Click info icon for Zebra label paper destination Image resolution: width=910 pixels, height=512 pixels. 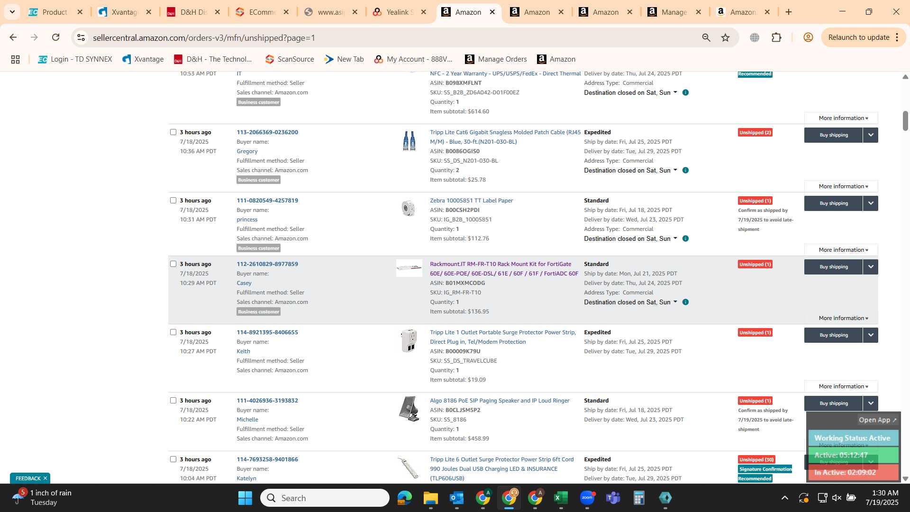(685, 238)
